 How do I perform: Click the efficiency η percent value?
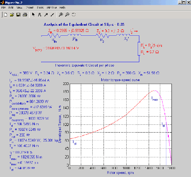point(21,152)
